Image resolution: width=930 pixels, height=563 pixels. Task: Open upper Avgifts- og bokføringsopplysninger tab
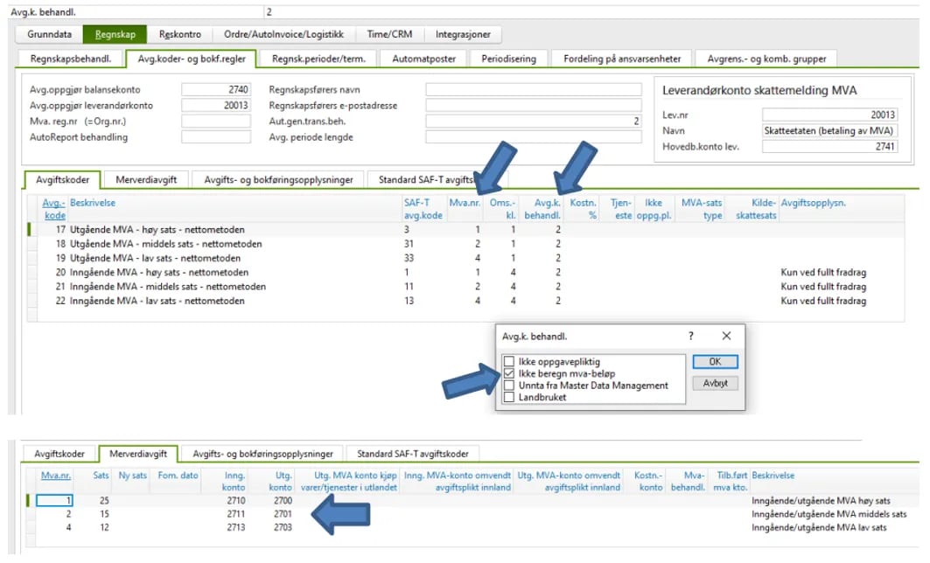coord(278,179)
